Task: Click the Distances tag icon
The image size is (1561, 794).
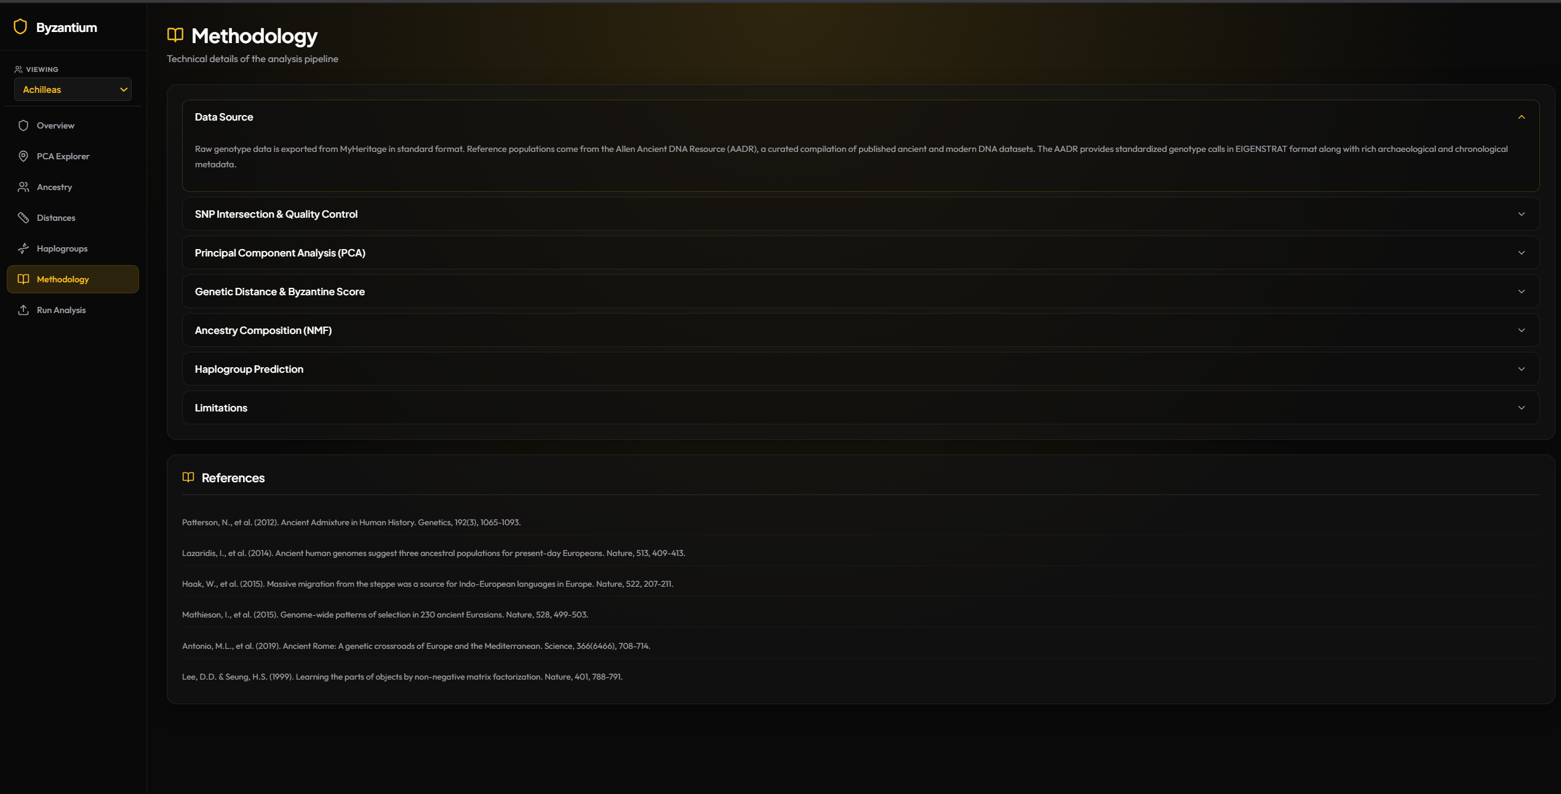Action: [x=23, y=217]
